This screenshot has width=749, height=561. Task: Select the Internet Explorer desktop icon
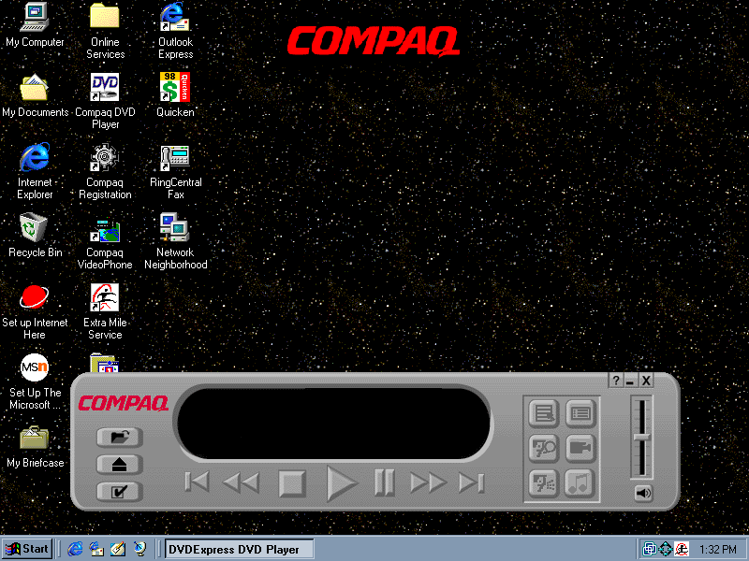(35, 171)
